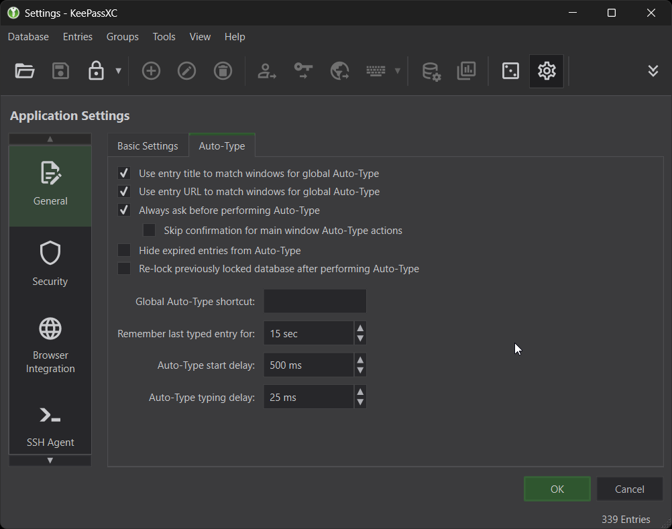Click the remember last typed entry field

(309, 333)
